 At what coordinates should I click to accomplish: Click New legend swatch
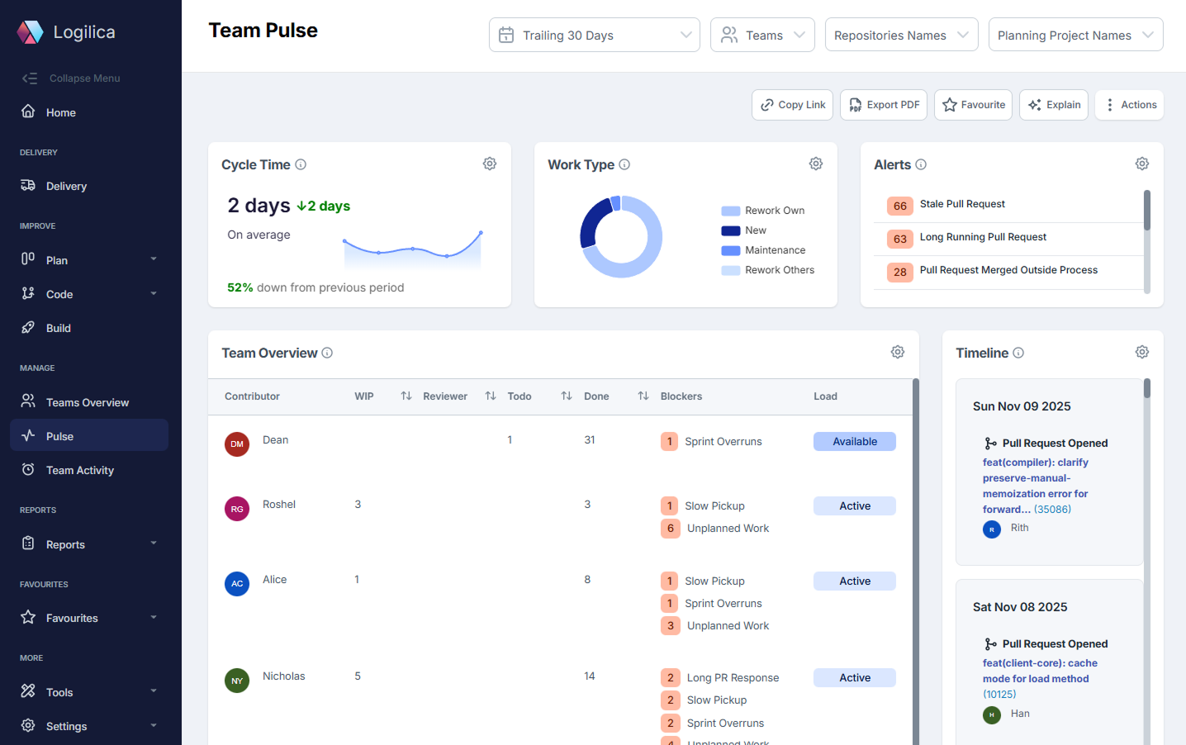point(730,230)
